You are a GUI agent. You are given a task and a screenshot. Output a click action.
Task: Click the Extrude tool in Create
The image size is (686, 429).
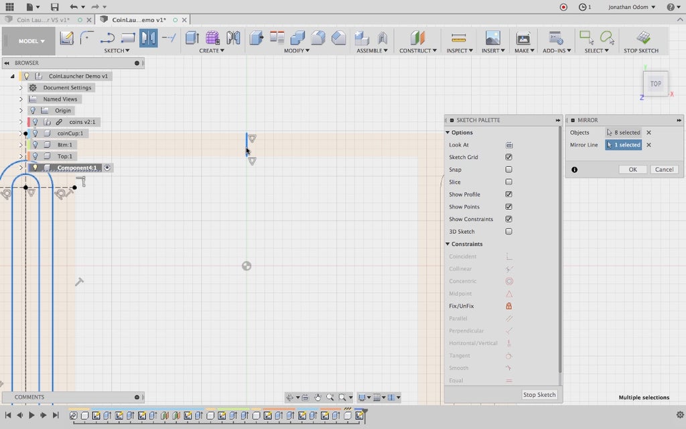(x=192, y=38)
